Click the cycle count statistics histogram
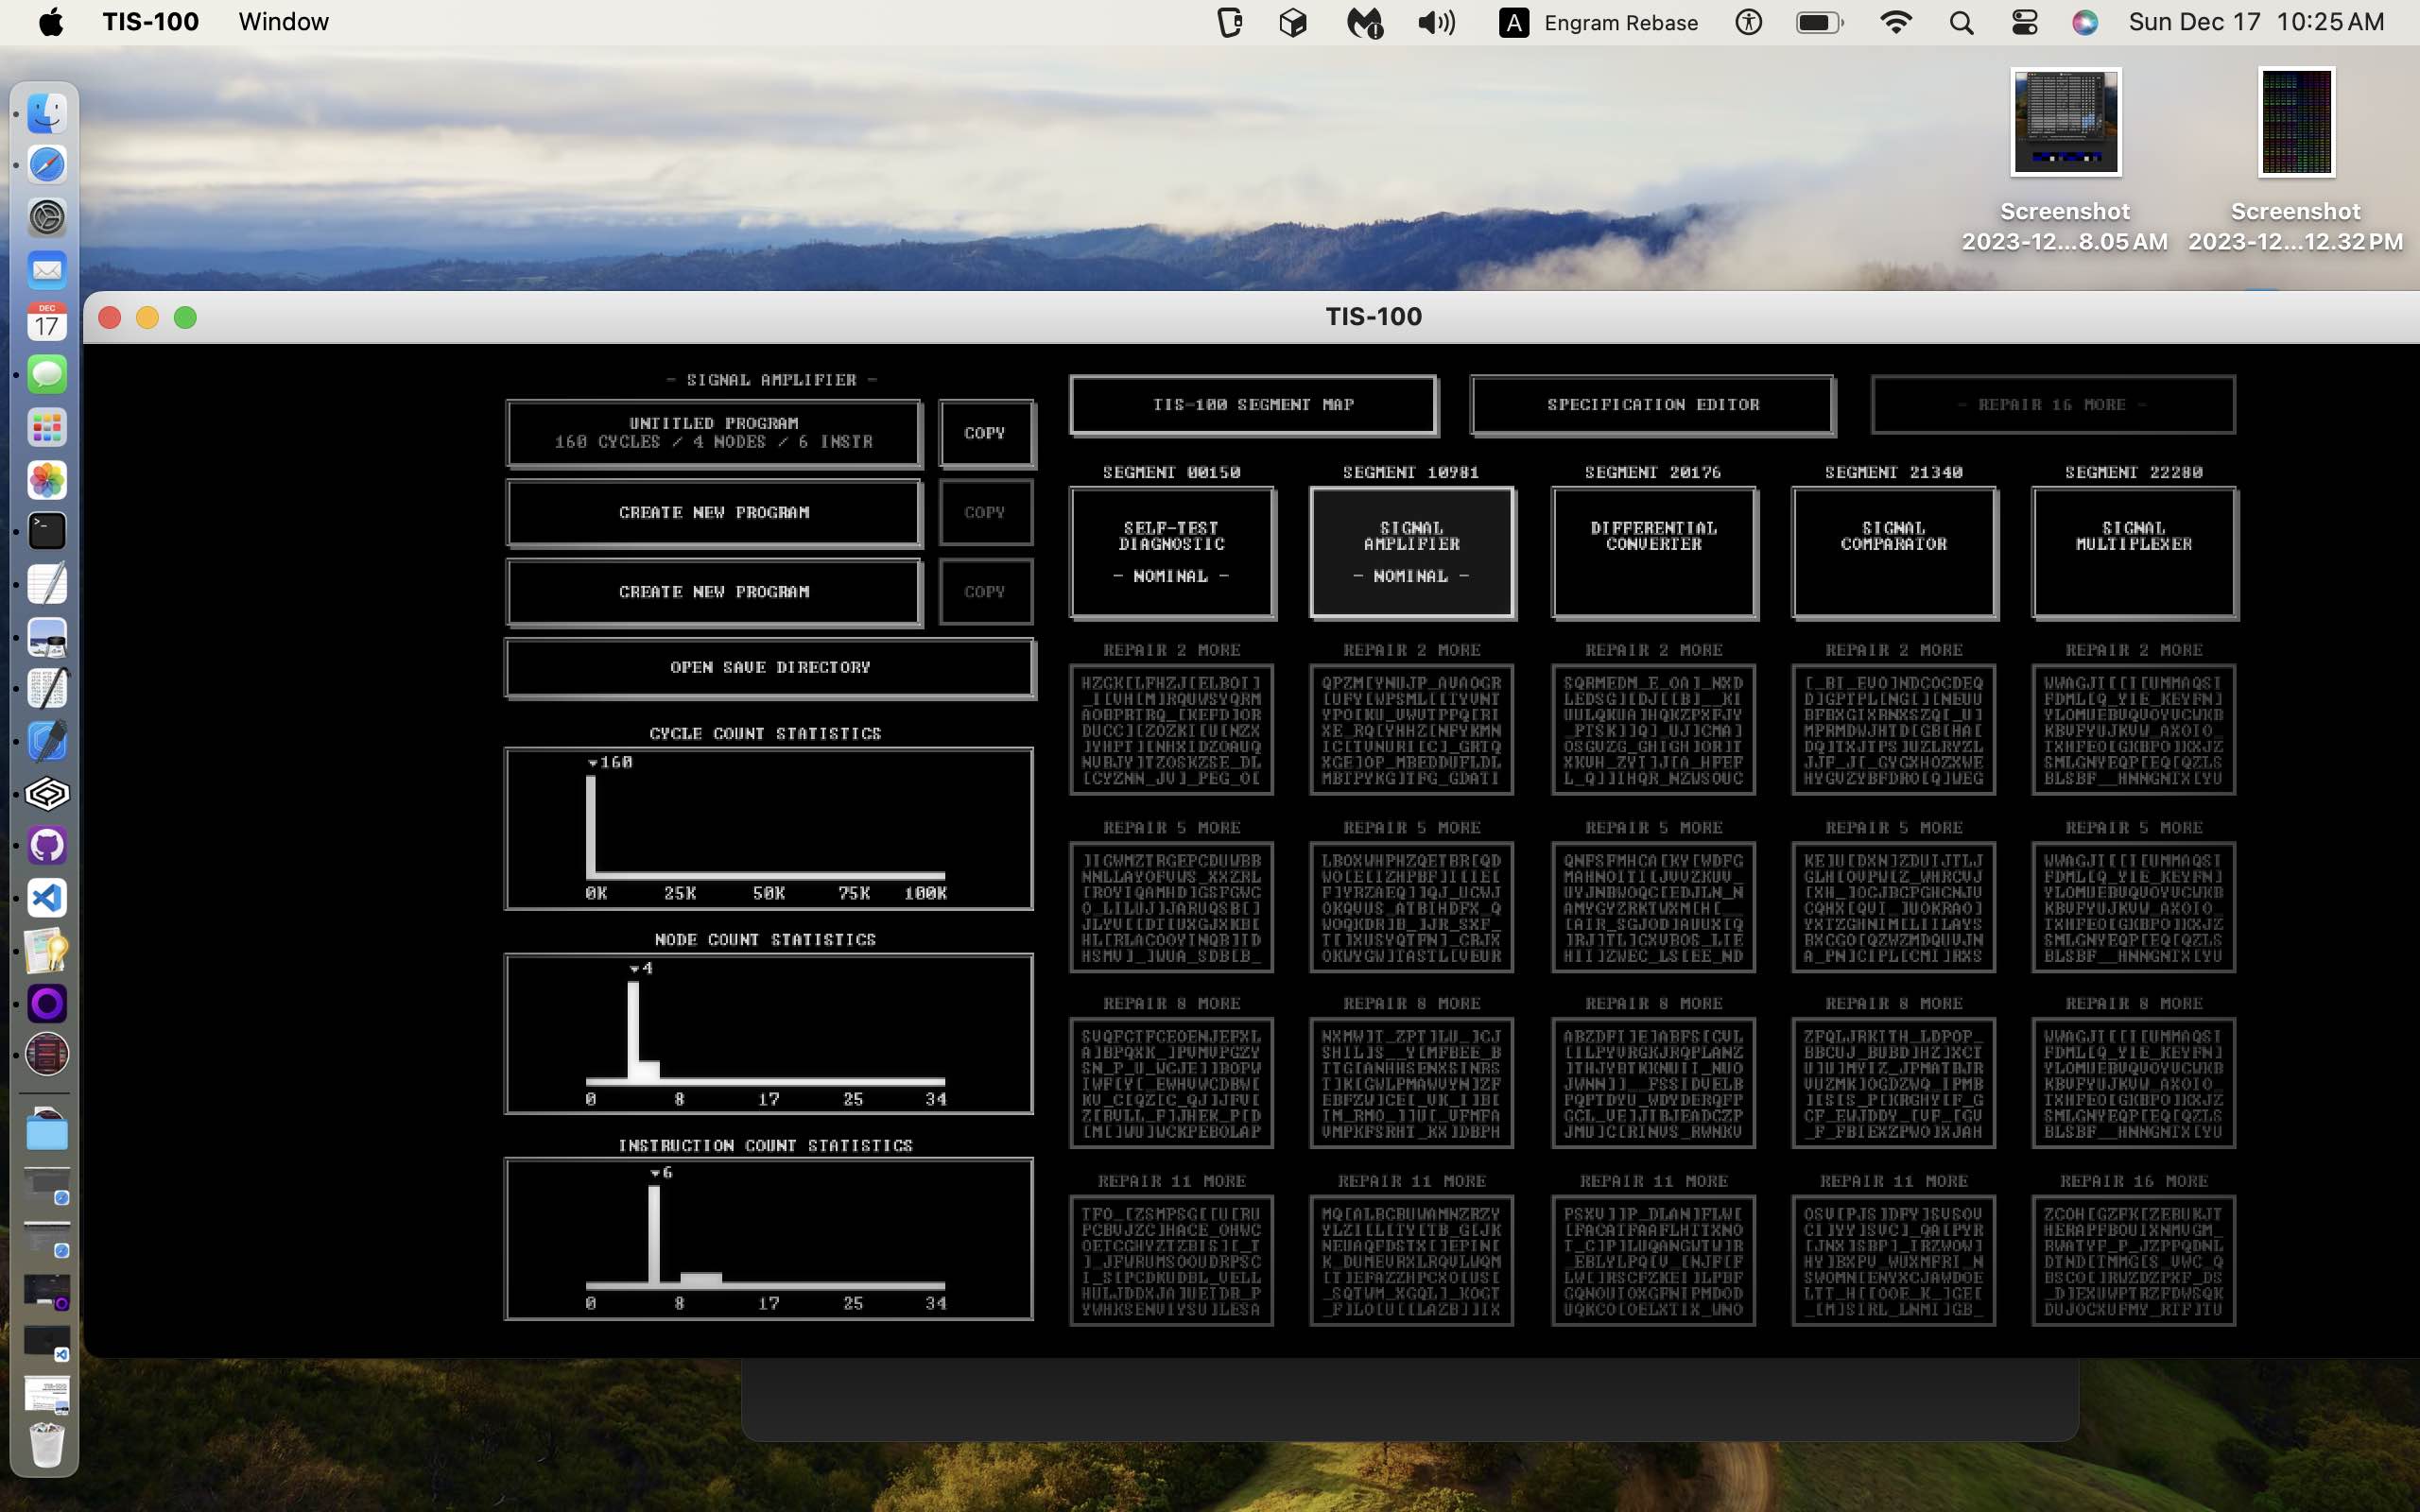2420x1512 pixels. [x=768, y=829]
